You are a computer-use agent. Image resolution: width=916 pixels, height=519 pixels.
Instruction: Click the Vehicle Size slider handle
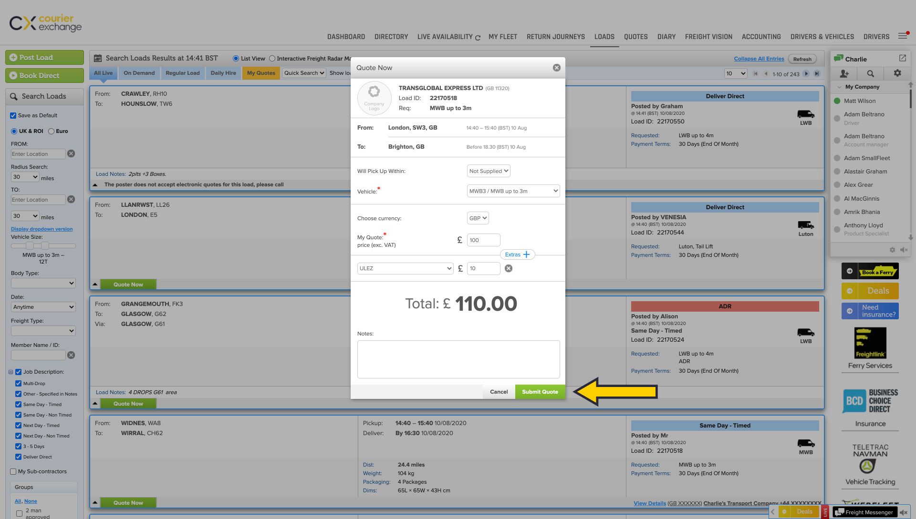[x=30, y=246]
